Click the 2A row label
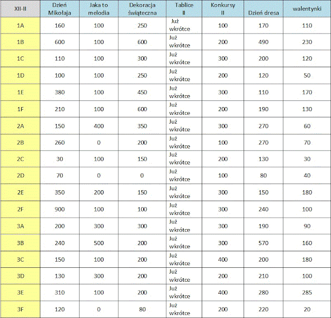This screenshot has height=318, width=331. (20, 126)
